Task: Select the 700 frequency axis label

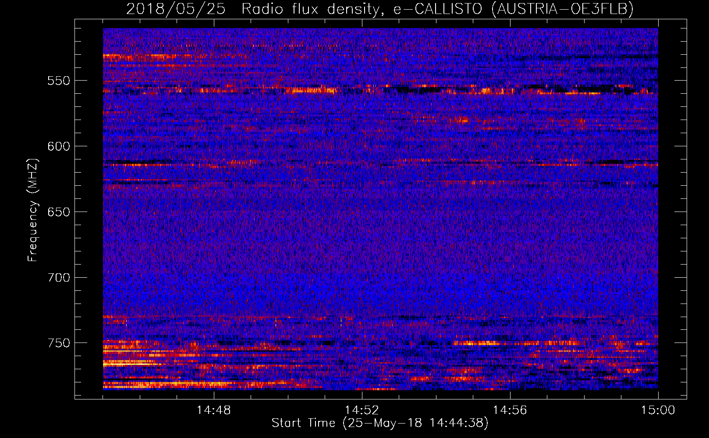Action: click(59, 278)
